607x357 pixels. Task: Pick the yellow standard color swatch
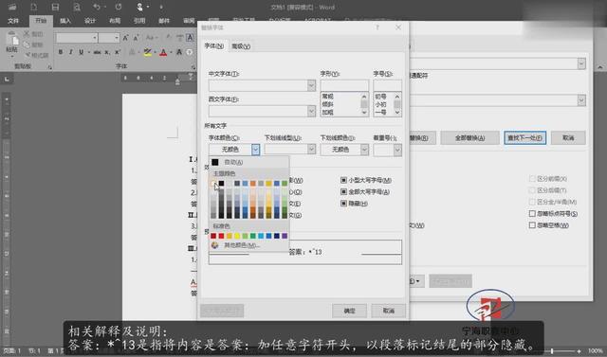click(237, 236)
